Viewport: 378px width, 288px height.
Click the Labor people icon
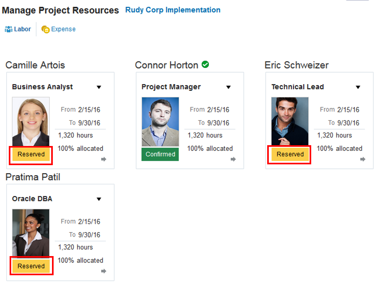coord(8,29)
